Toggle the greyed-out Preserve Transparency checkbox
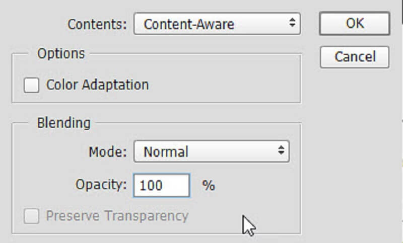This screenshot has width=403, height=243. point(31,216)
